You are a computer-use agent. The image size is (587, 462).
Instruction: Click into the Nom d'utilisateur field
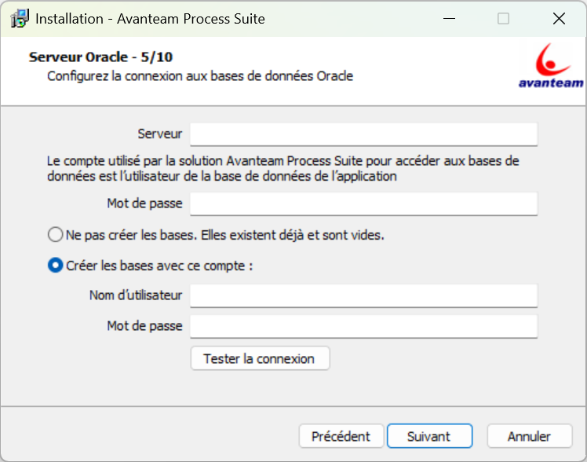tap(363, 296)
